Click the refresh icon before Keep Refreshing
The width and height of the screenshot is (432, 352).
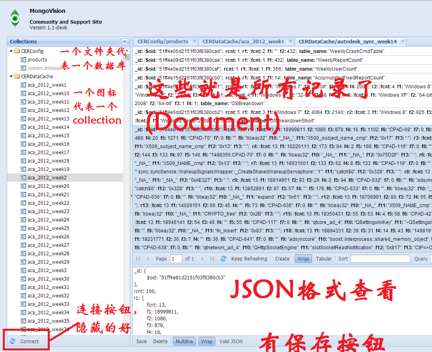(x=223, y=258)
